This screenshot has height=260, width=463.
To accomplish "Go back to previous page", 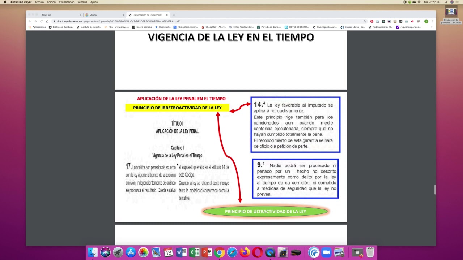I will (30, 21).
